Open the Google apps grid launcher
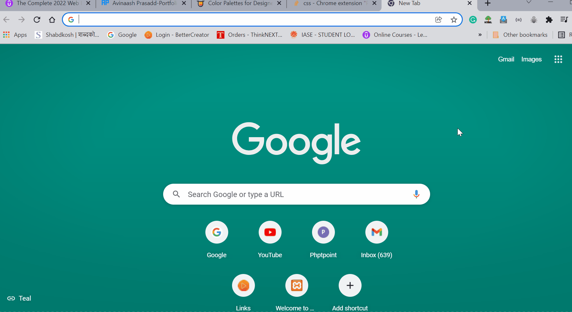This screenshot has width=572, height=312. [x=558, y=59]
